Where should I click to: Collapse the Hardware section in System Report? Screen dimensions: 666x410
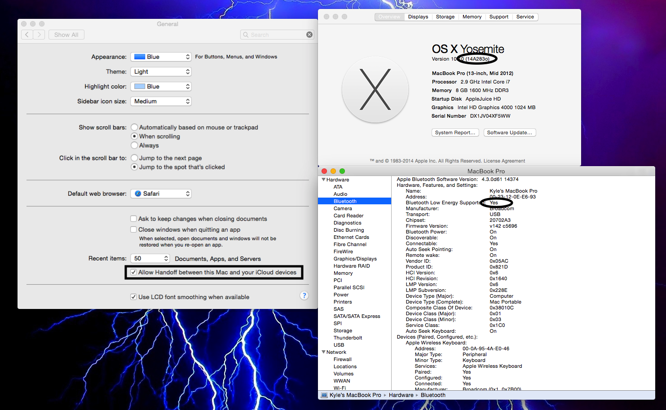pos(323,180)
